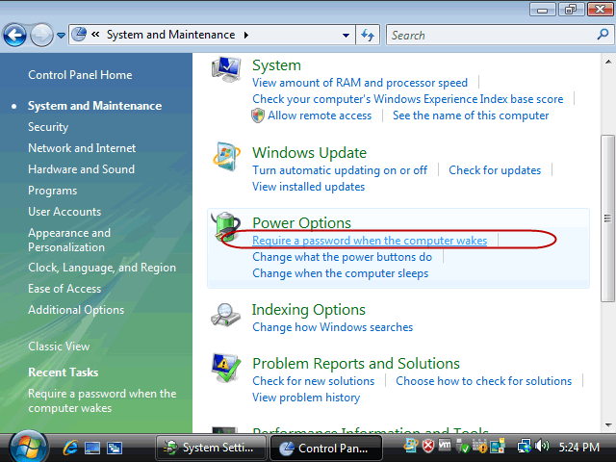
Task: Open Control Panel Home
Action: tap(80, 75)
